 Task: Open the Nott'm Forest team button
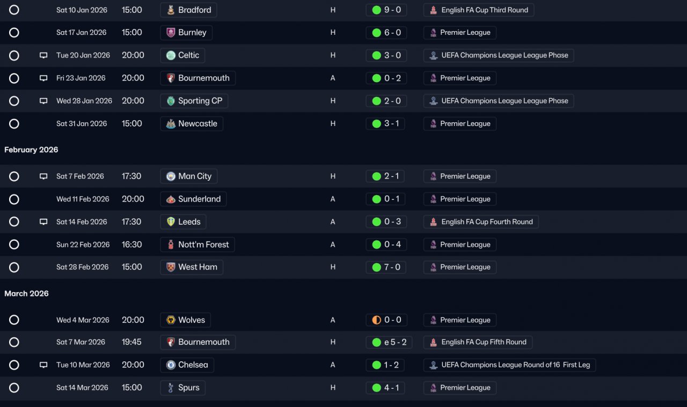(x=198, y=245)
